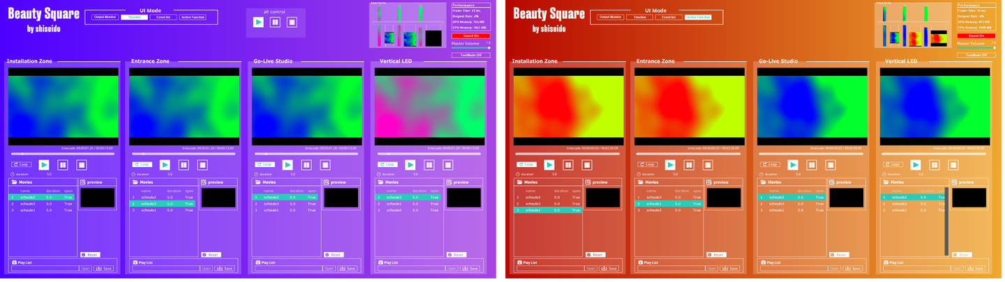
Task: Toggle Loop in orange Installation Zone
Action: click(x=527, y=164)
